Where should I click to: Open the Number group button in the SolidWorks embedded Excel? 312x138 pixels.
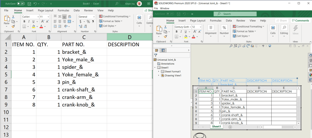click(x=224, y=30)
